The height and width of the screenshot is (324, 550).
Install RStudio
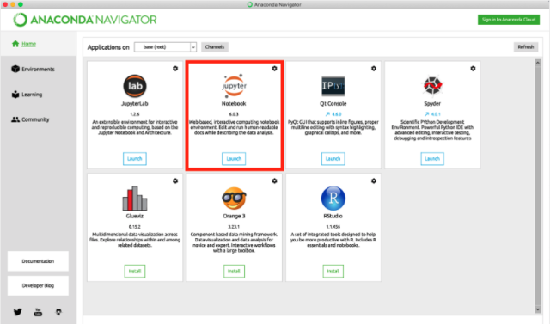(x=333, y=271)
